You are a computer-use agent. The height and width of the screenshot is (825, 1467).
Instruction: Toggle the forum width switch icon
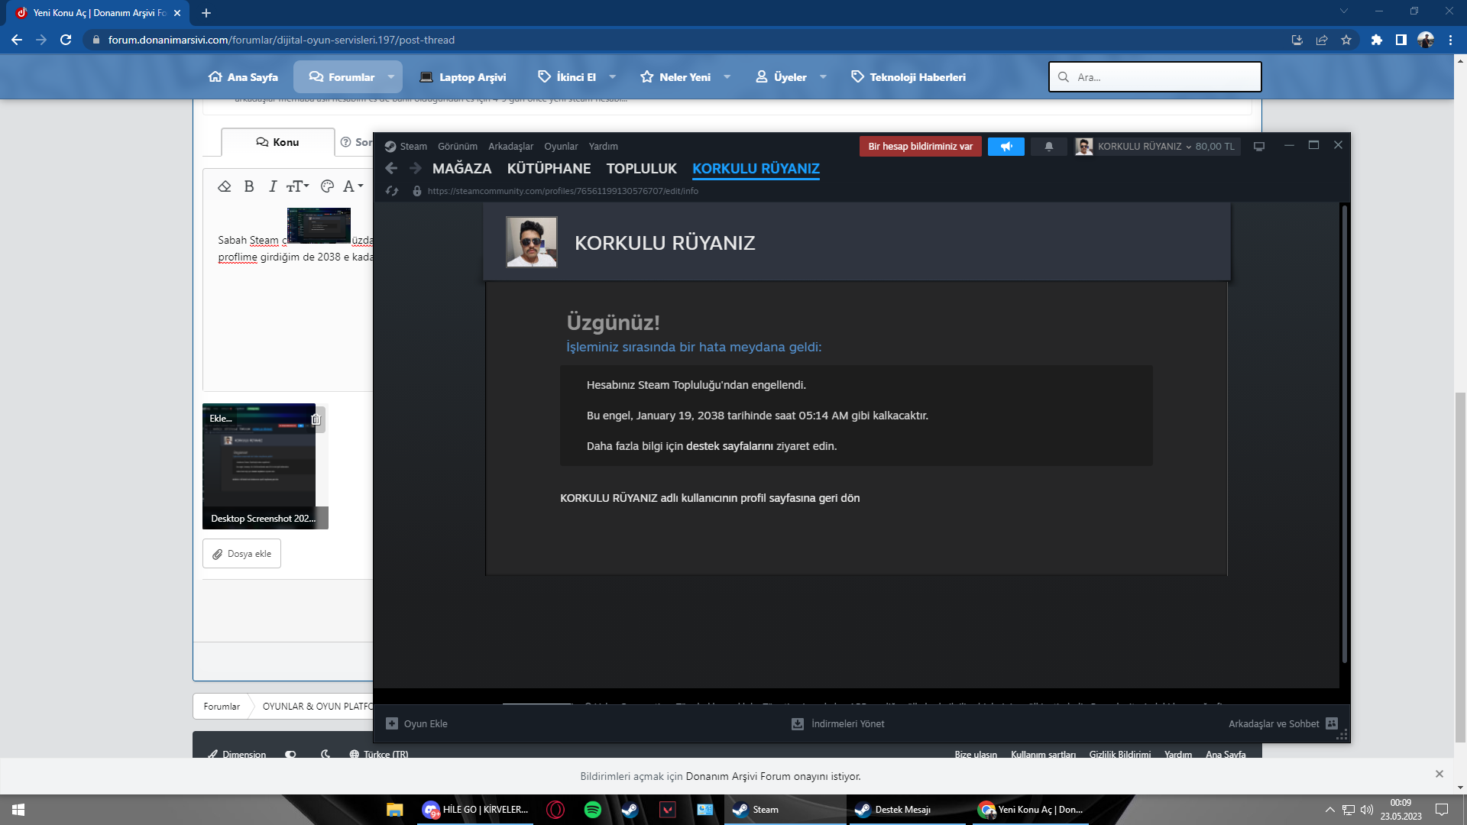(290, 754)
